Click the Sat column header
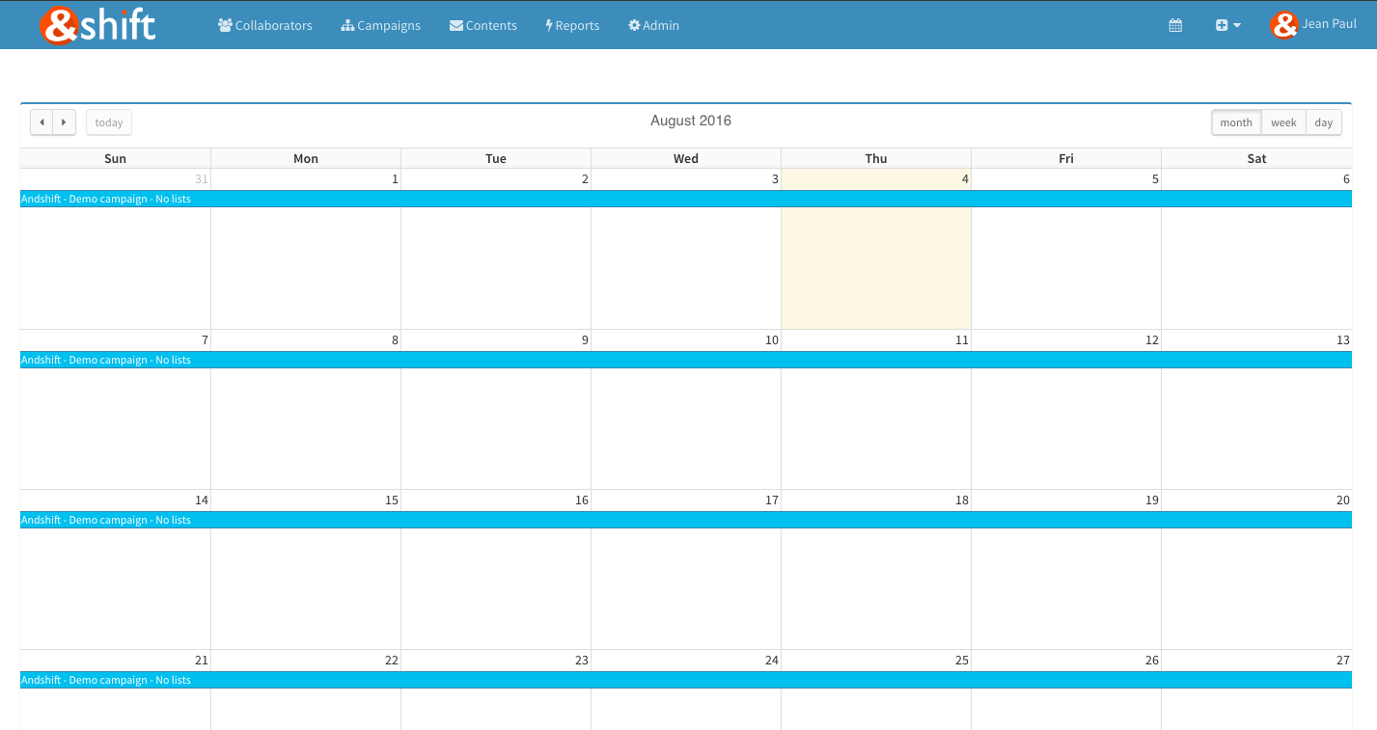Viewport: 1377px width, 730px height. click(1256, 158)
